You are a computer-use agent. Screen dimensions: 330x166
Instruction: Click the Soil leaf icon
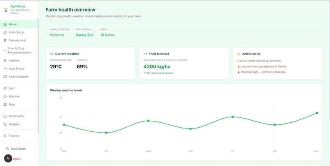click(x=5, y=89)
